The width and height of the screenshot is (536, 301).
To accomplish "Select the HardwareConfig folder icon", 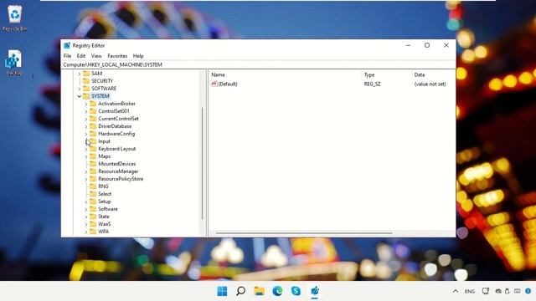I will click(x=93, y=134).
